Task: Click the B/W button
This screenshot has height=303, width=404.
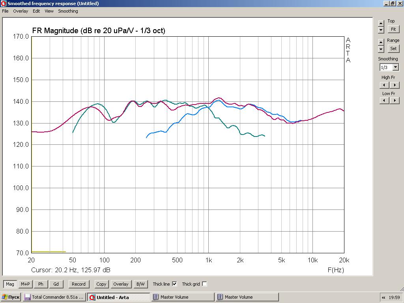Action: coord(140,284)
